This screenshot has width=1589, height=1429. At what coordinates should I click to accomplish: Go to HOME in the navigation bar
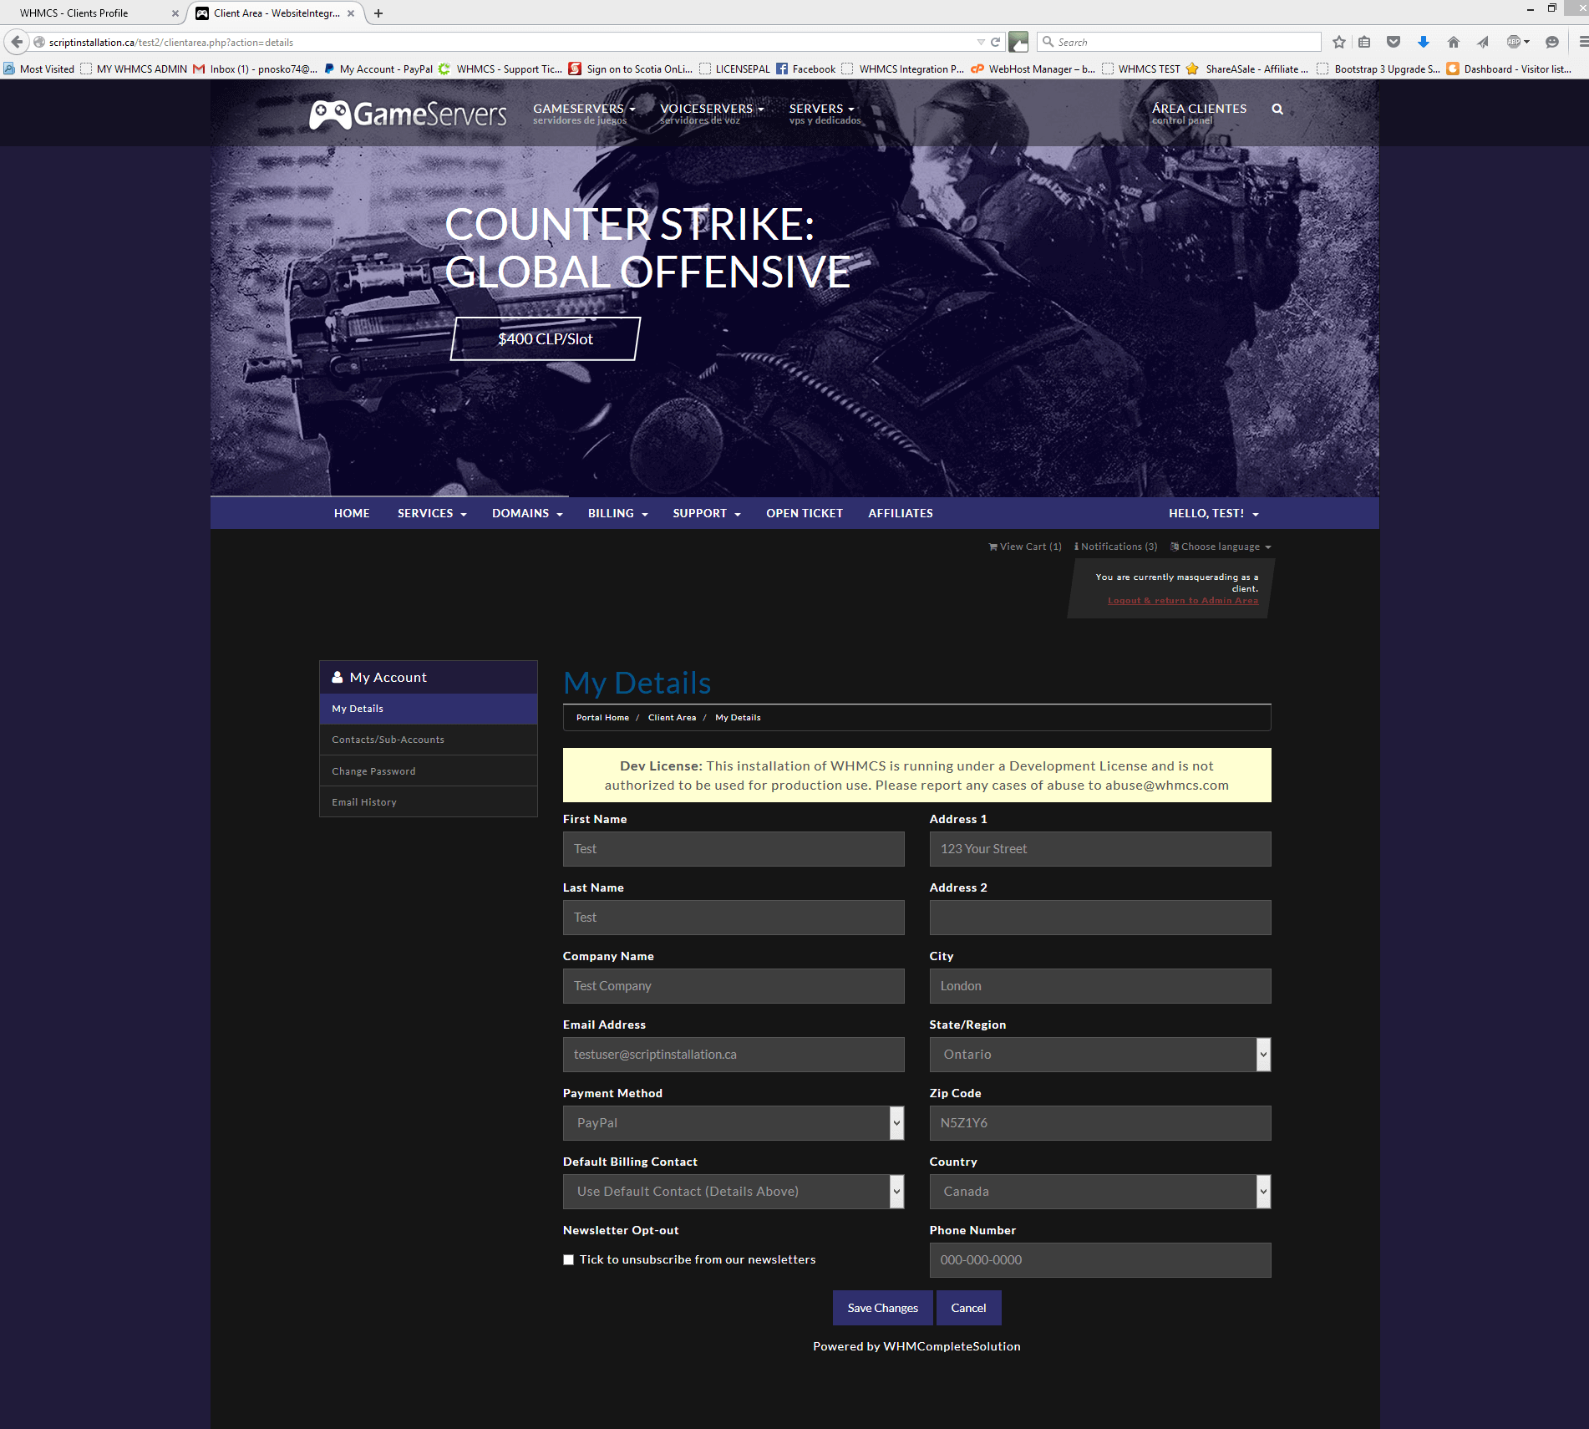point(352,513)
